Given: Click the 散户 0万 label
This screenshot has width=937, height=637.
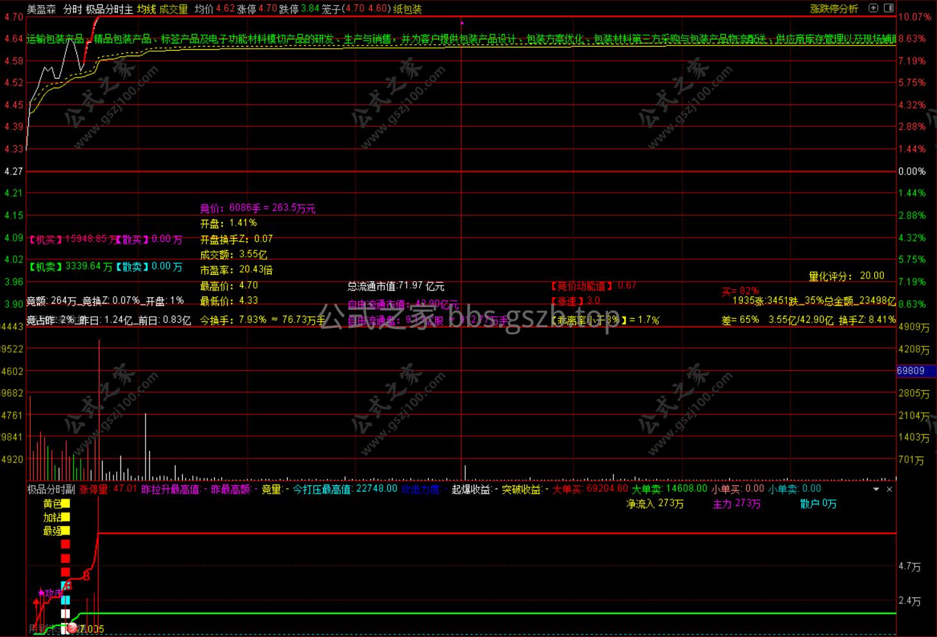Looking at the screenshot, I should [818, 504].
